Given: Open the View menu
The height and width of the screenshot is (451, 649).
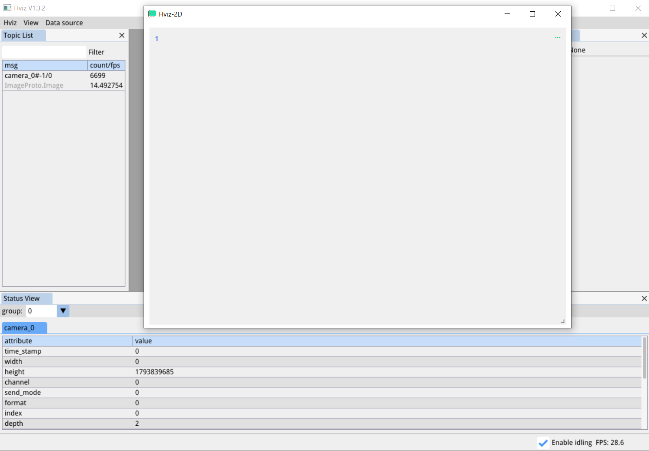Looking at the screenshot, I should [x=31, y=23].
